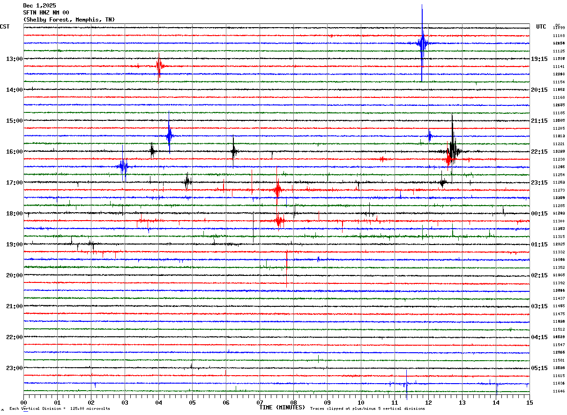Click the 05:15 UTC row label

pos(539,368)
